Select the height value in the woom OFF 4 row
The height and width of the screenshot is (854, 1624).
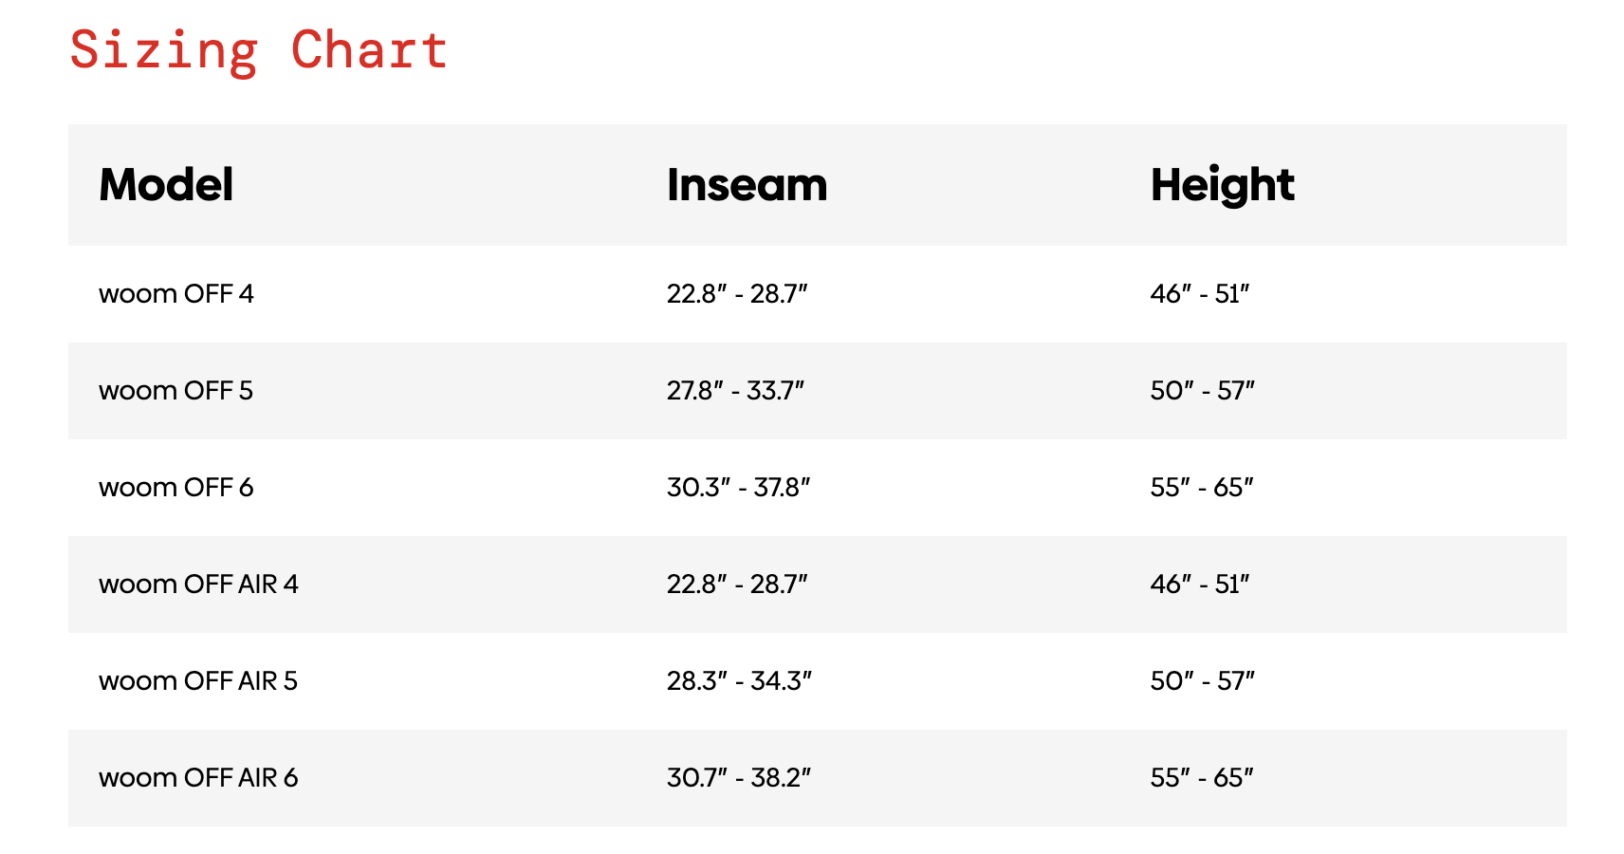(1200, 294)
